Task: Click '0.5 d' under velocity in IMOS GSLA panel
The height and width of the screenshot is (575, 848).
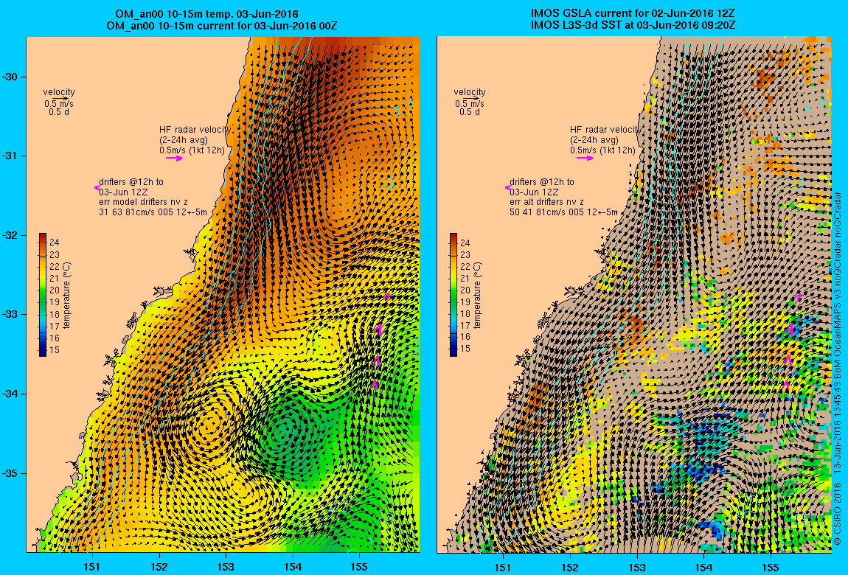Action: (470, 112)
